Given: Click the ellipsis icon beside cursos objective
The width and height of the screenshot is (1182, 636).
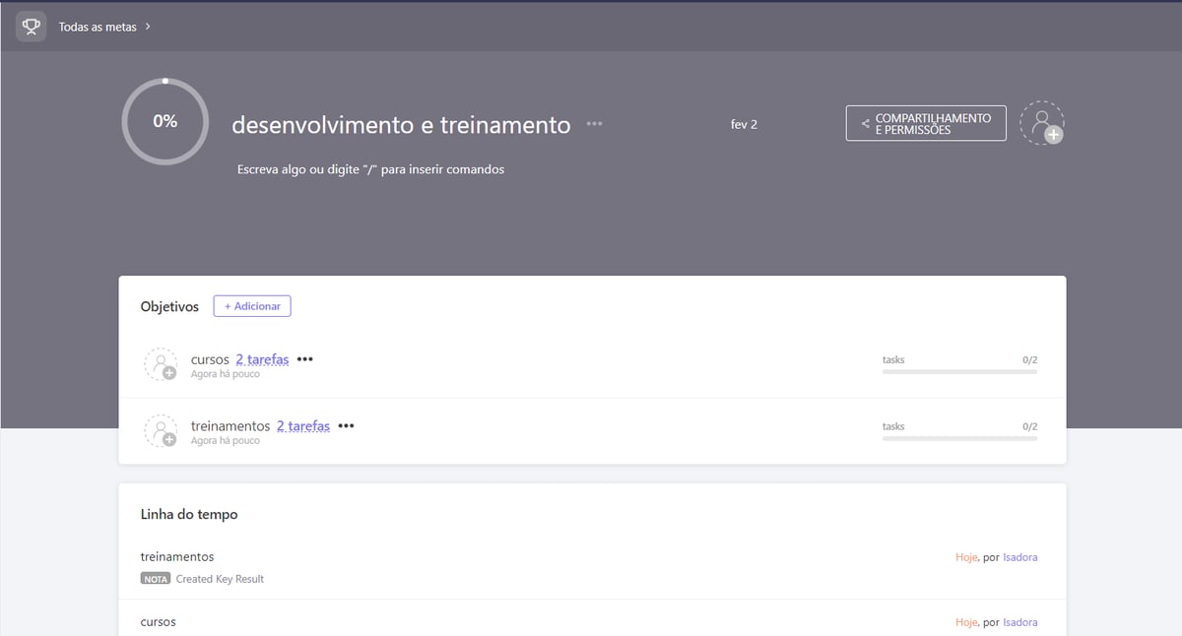Looking at the screenshot, I should coord(304,358).
